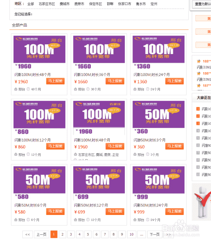Click 马上报装 for the ¥1660 plan
Screen dimensions: 211x242
coord(115,81)
